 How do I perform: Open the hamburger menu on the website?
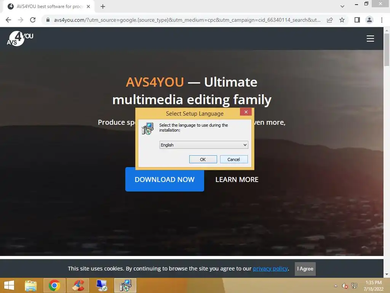click(370, 39)
